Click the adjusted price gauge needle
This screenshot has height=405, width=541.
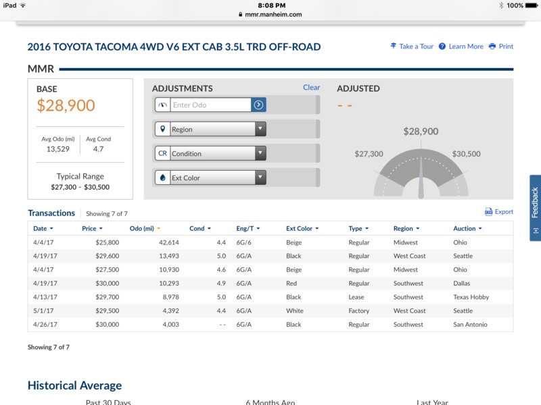pos(421,178)
